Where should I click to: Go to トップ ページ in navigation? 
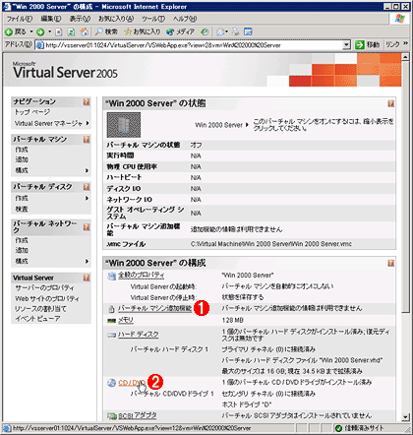tap(32, 112)
